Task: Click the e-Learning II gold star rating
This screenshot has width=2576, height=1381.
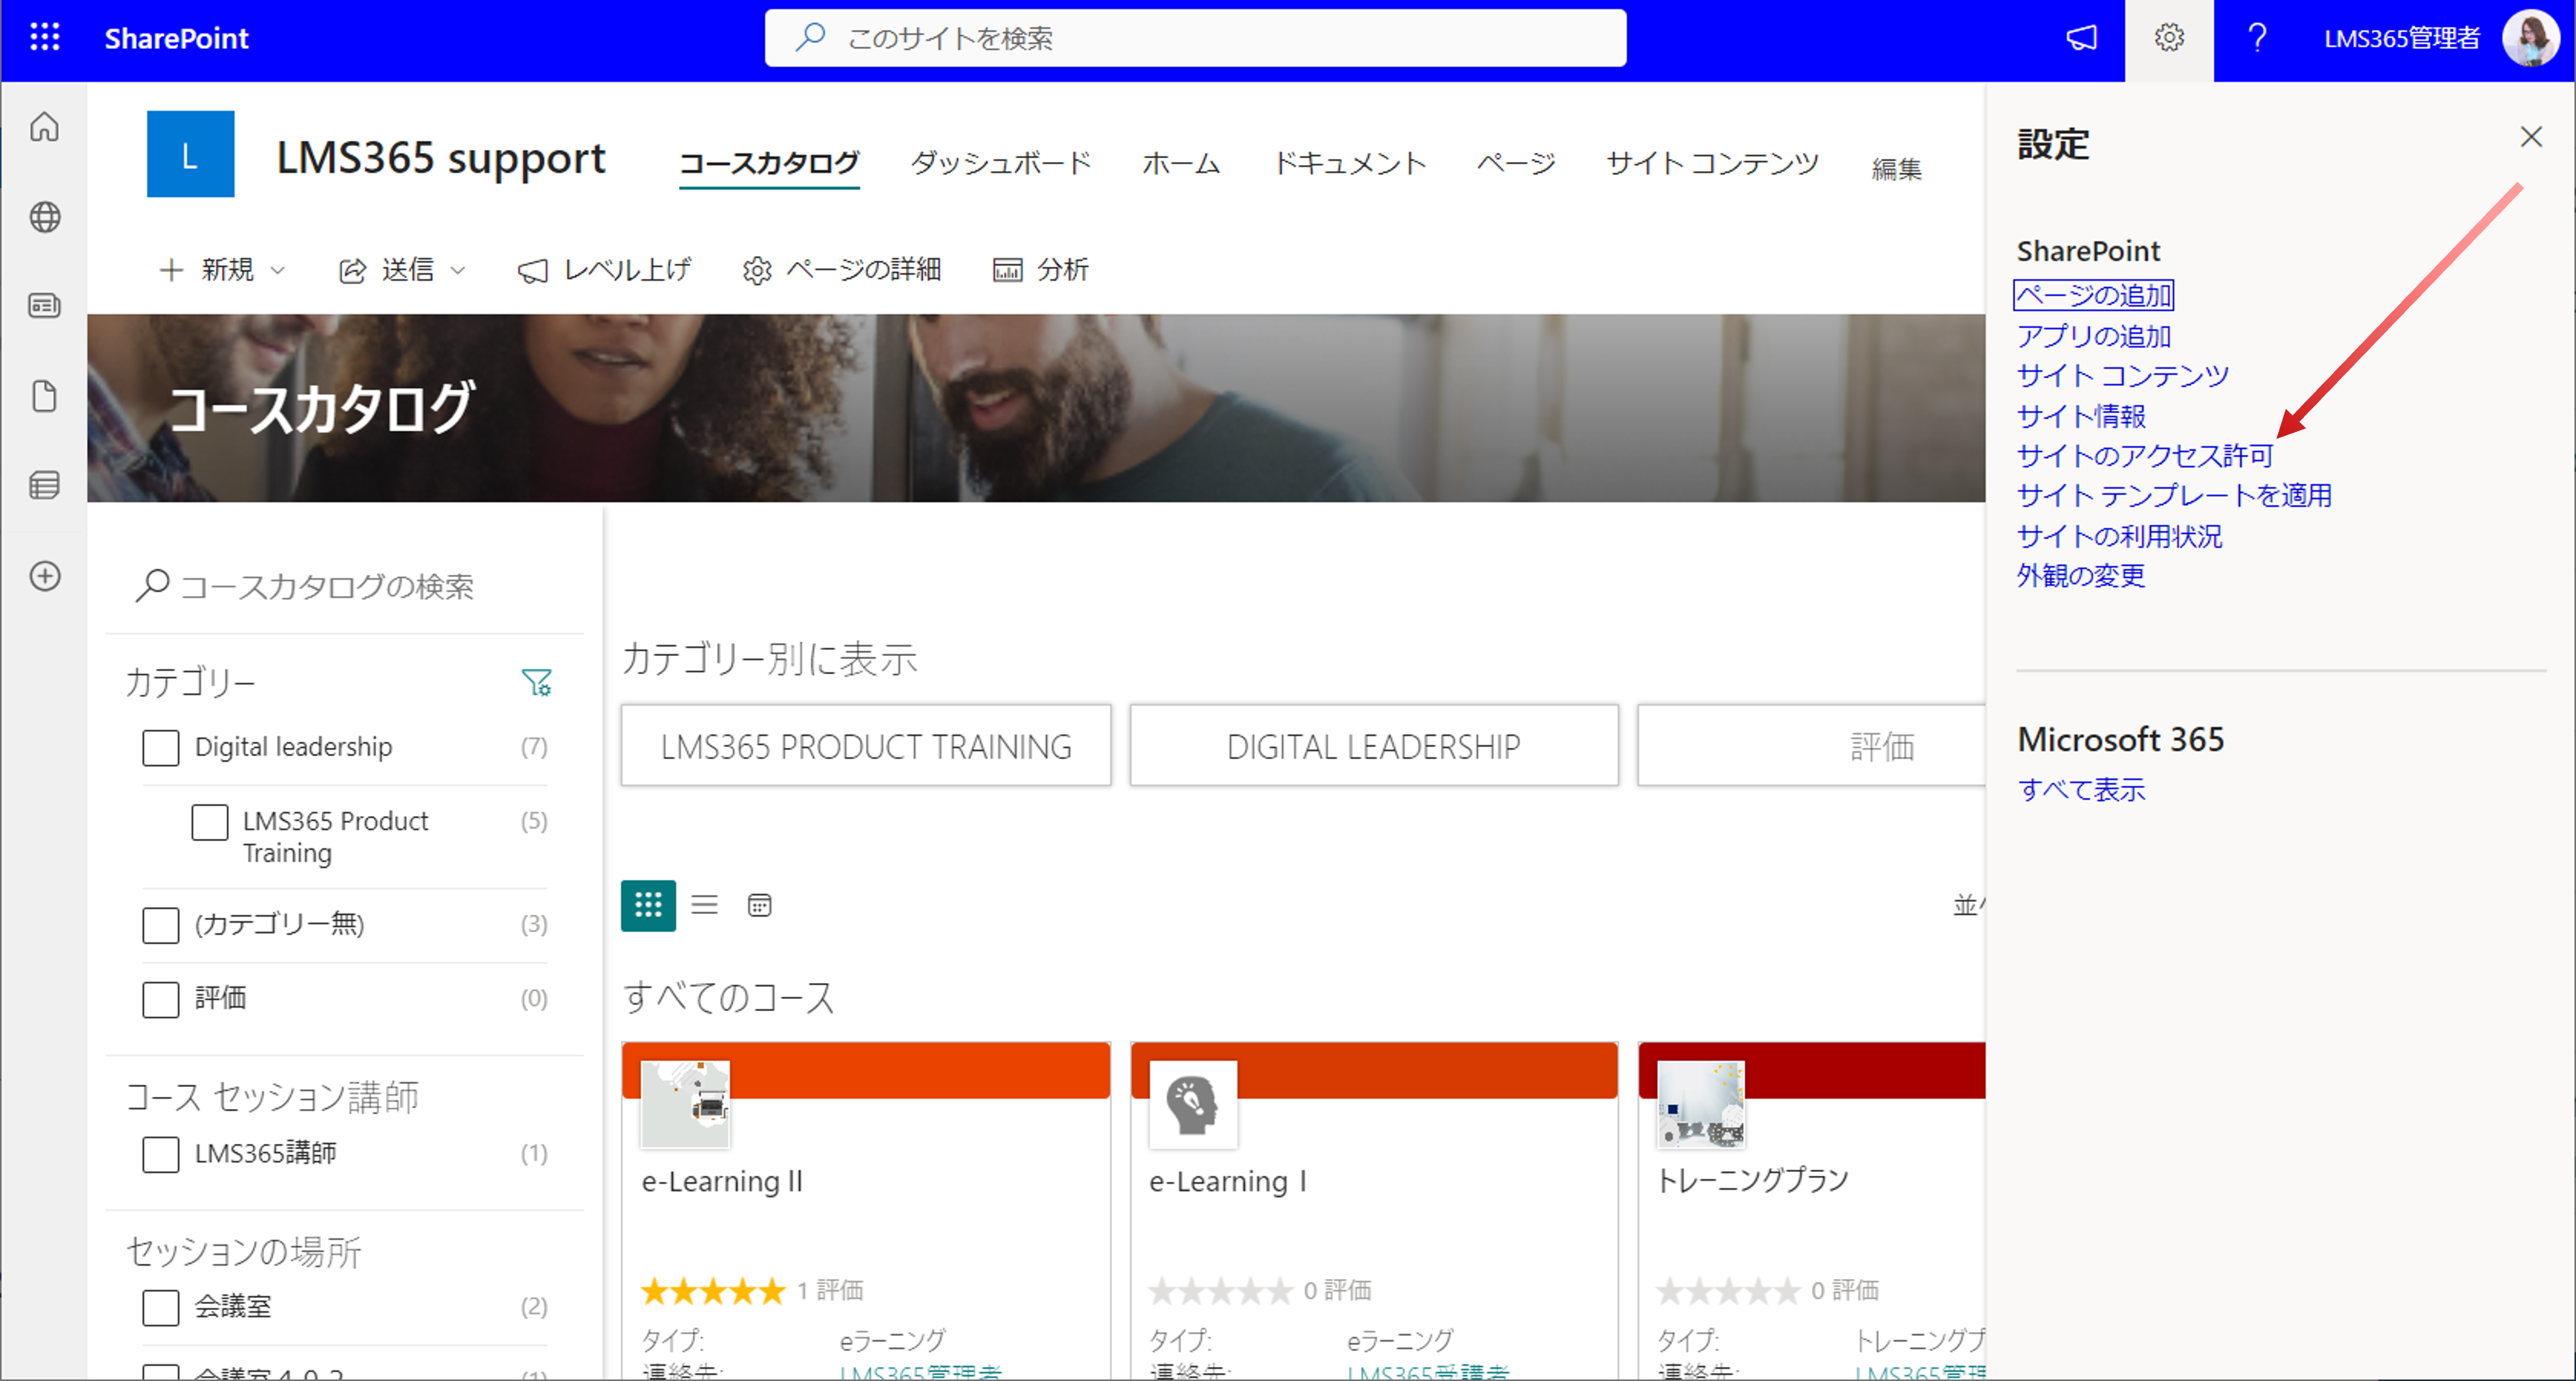Action: pyautogui.click(x=713, y=1291)
